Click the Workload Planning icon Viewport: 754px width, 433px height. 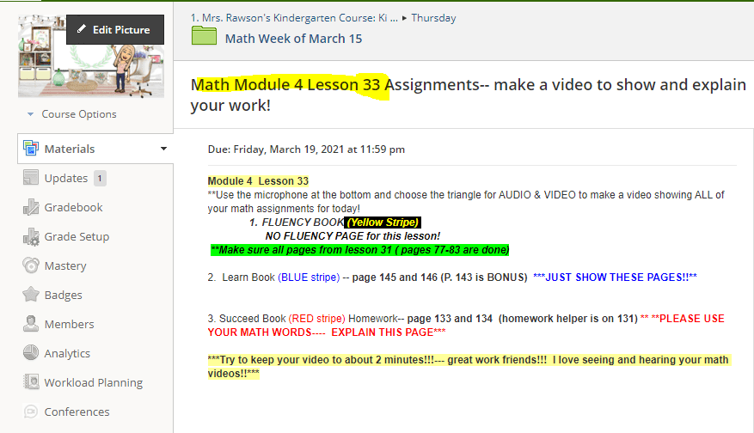pyautogui.click(x=31, y=382)
